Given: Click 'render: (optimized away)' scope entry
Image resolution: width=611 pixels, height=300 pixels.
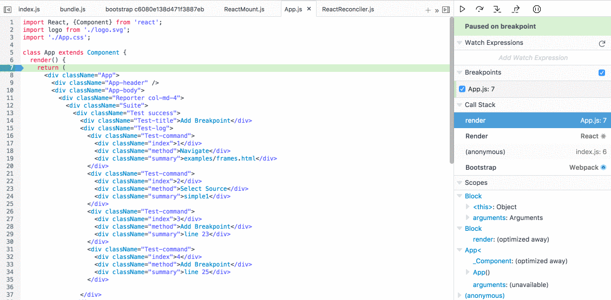Looking at the screenshot, I should 511,239.
